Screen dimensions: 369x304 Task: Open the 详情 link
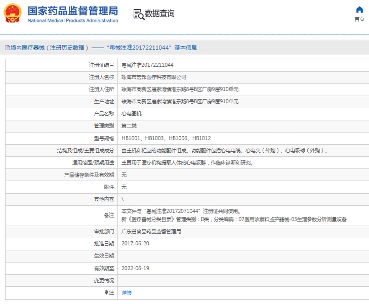(x=127, y=292)
